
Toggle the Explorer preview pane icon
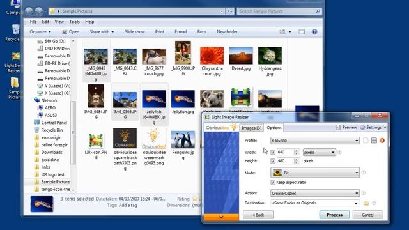pos(302,32)
